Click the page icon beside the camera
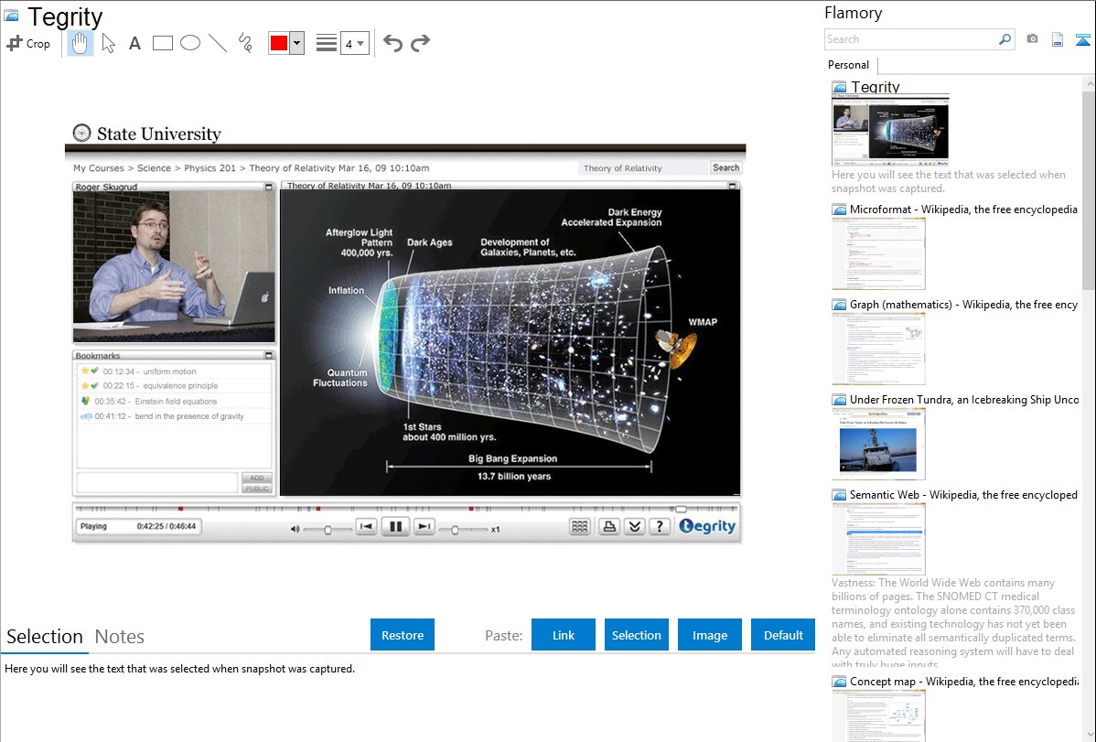Image resolution: width=1096 pixels, height=742 pixels. click(x=1058, y=39)
